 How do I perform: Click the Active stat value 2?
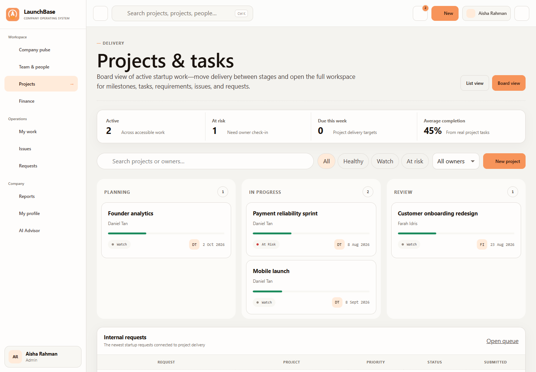[109, 131]
